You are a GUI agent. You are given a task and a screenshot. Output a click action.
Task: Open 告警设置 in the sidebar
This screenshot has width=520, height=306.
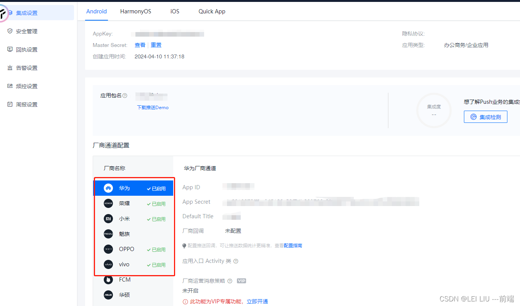click(x=27, y=68)
